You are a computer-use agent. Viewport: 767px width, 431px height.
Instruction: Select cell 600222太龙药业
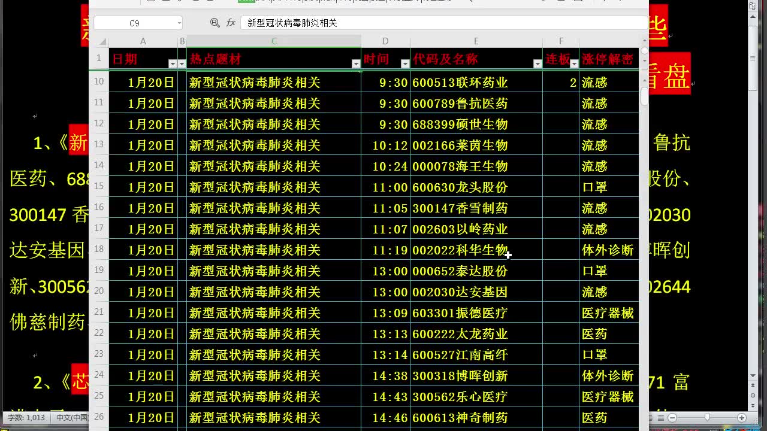tap(476, 333)
